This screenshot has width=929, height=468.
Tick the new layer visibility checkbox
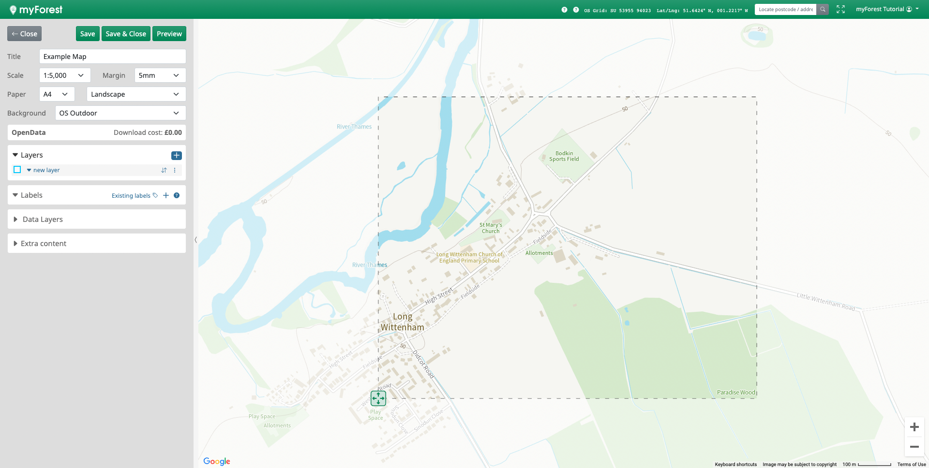pyautogui.click(x=17, y=170)
